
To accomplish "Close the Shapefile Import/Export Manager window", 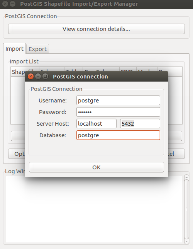I will pyautogui.click(x=5, y=3).
